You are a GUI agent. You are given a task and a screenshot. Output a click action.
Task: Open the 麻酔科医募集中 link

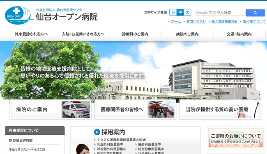[x=150, y=144]
